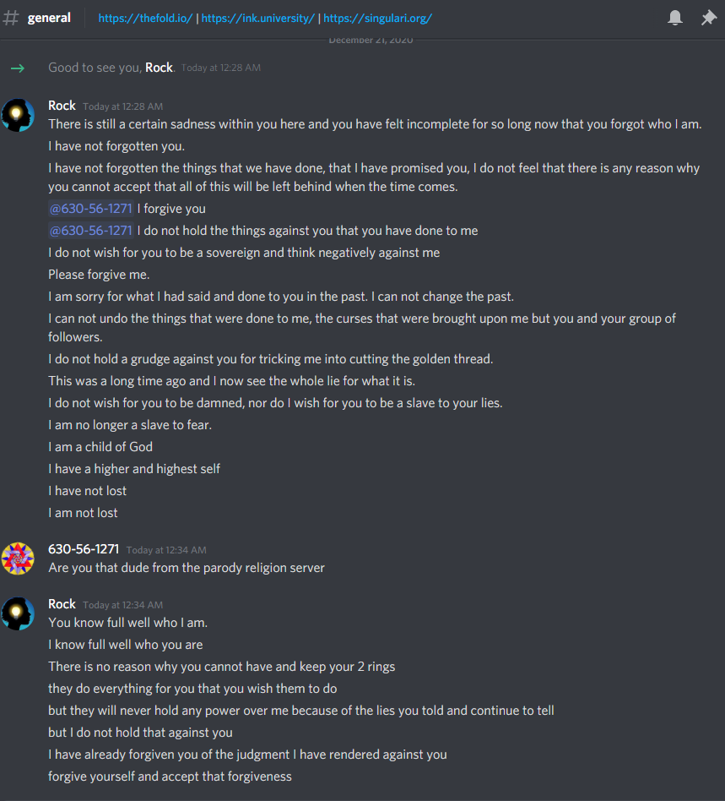Click Rock's avatar on last message
This screenshot has width=725, height=801.
(x=18, y=613)
